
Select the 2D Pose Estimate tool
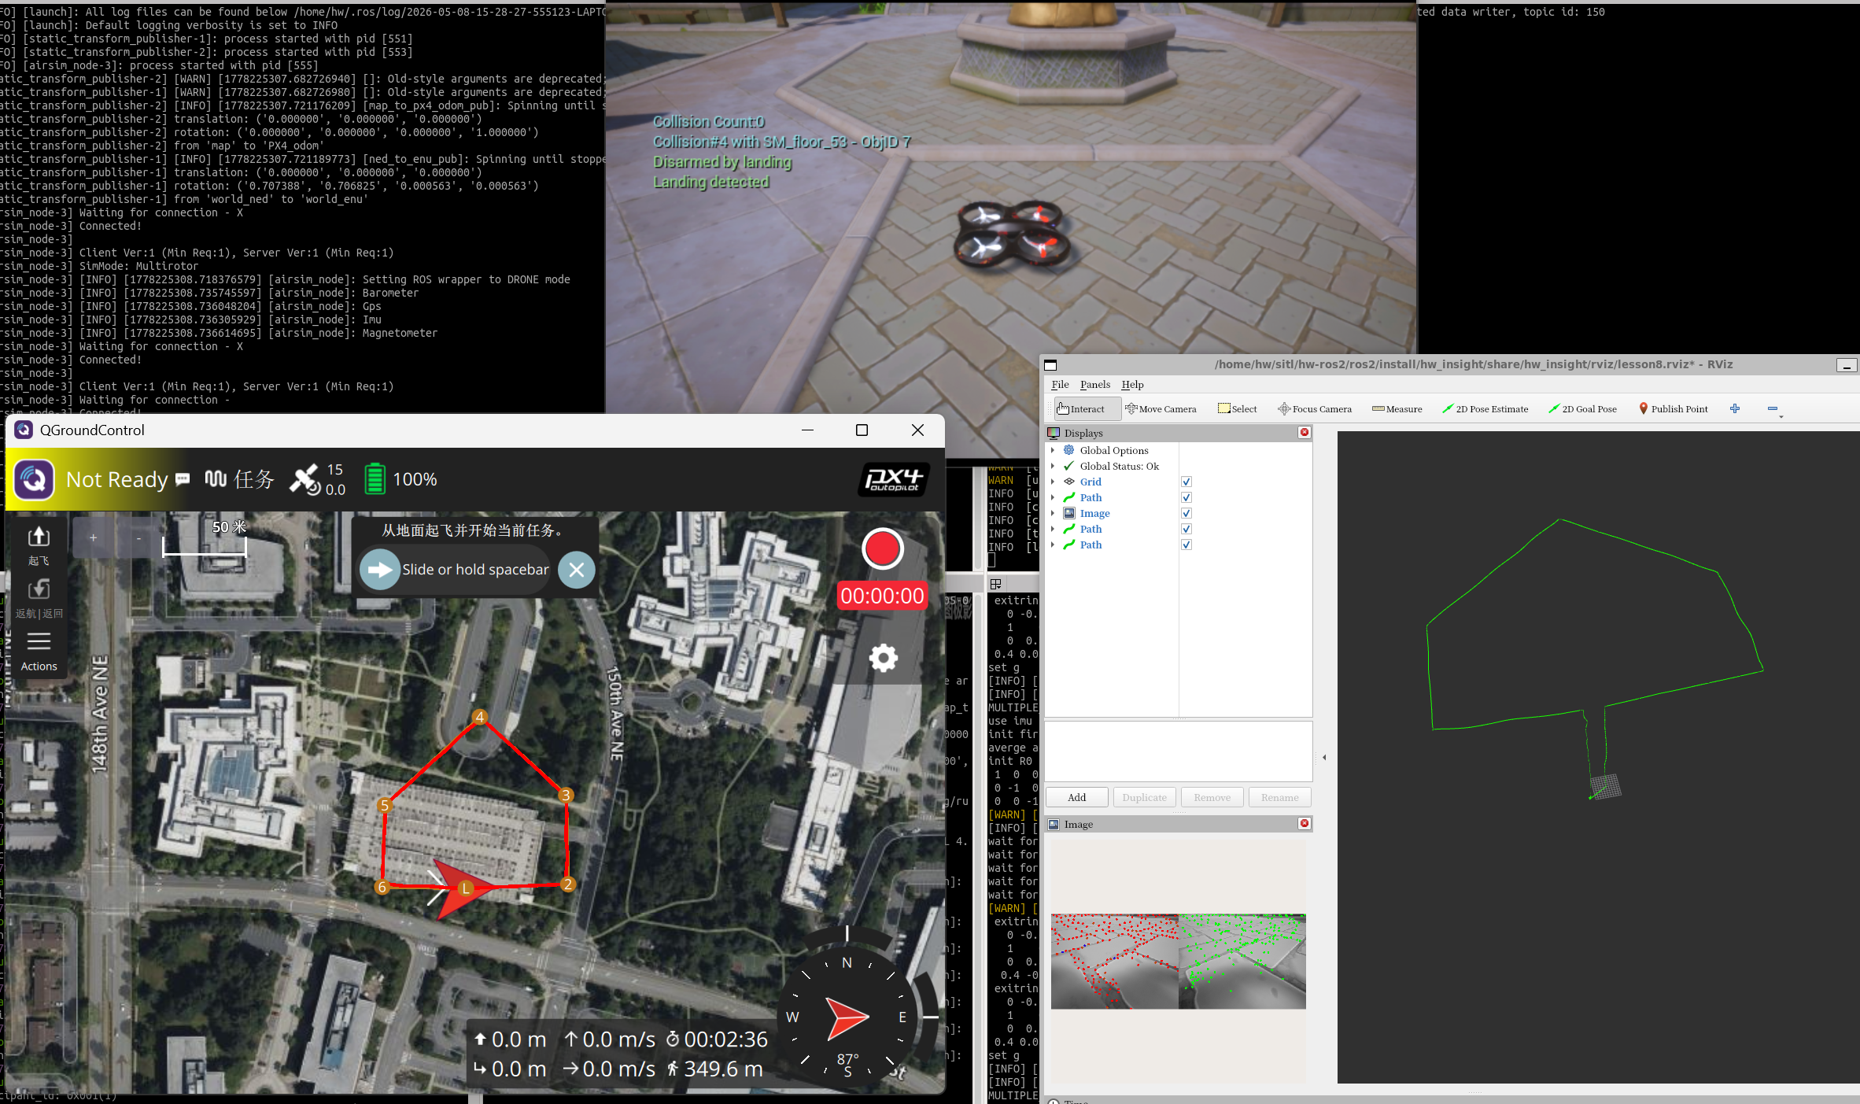click(1485, 408)
